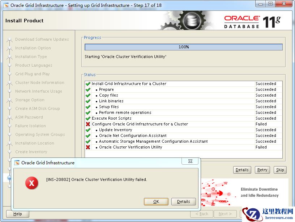Skip the failed configuration step
This screenshot has height=222, width=295.
[x=280, y=170]
